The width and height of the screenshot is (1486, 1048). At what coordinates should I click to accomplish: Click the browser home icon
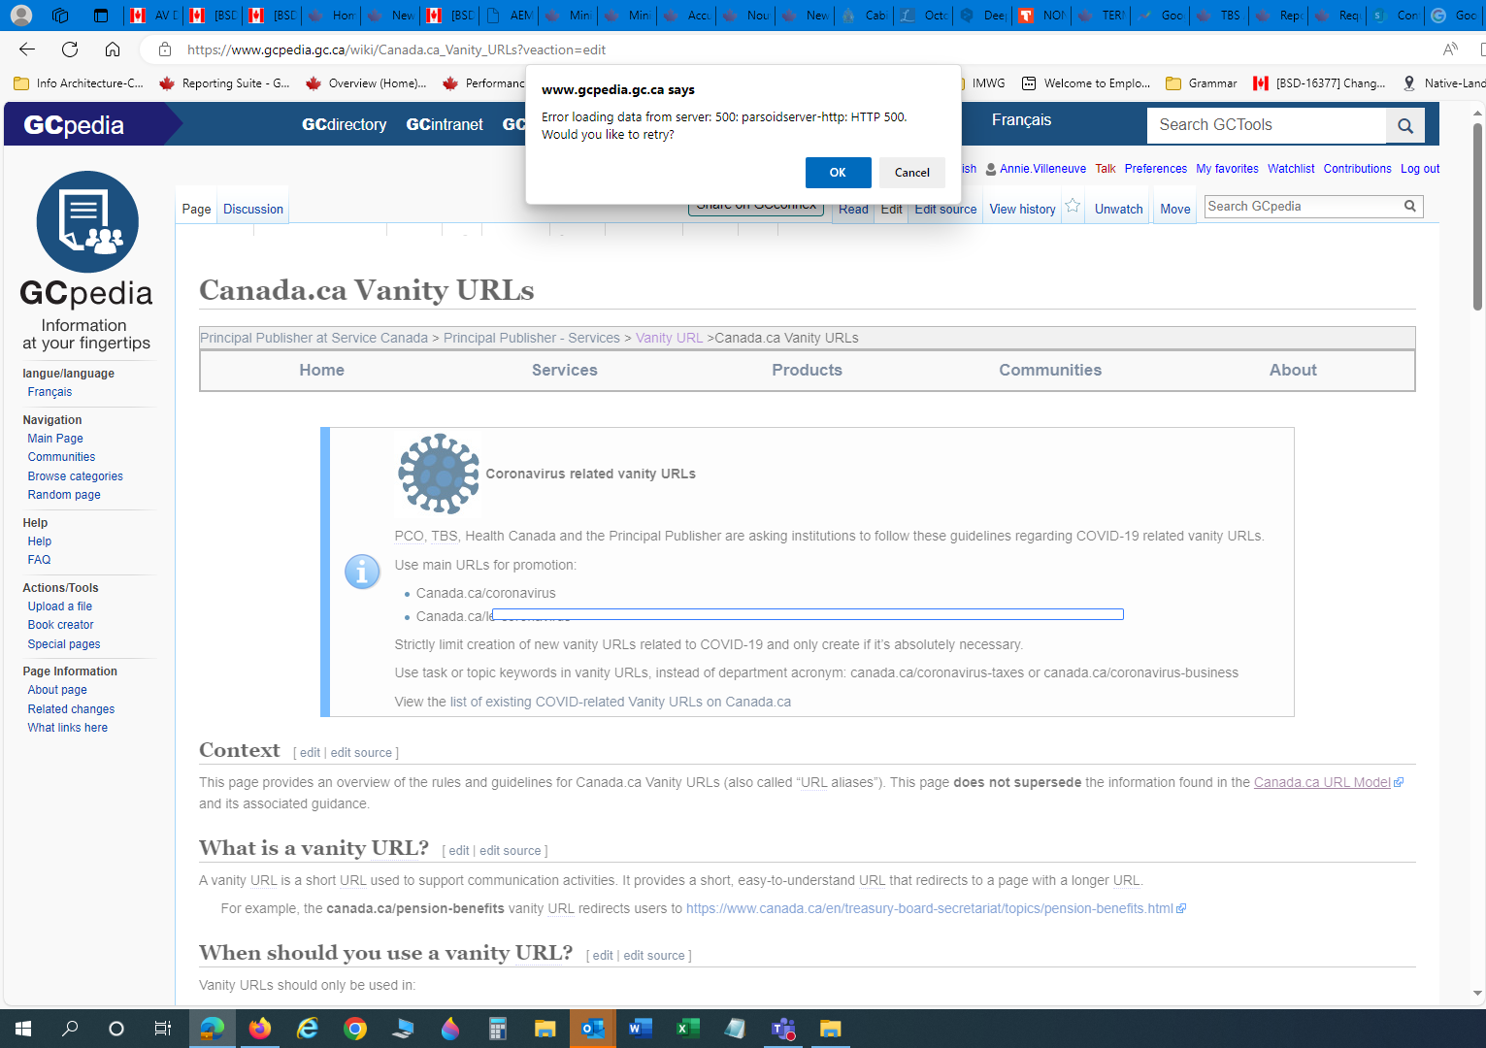112,49
